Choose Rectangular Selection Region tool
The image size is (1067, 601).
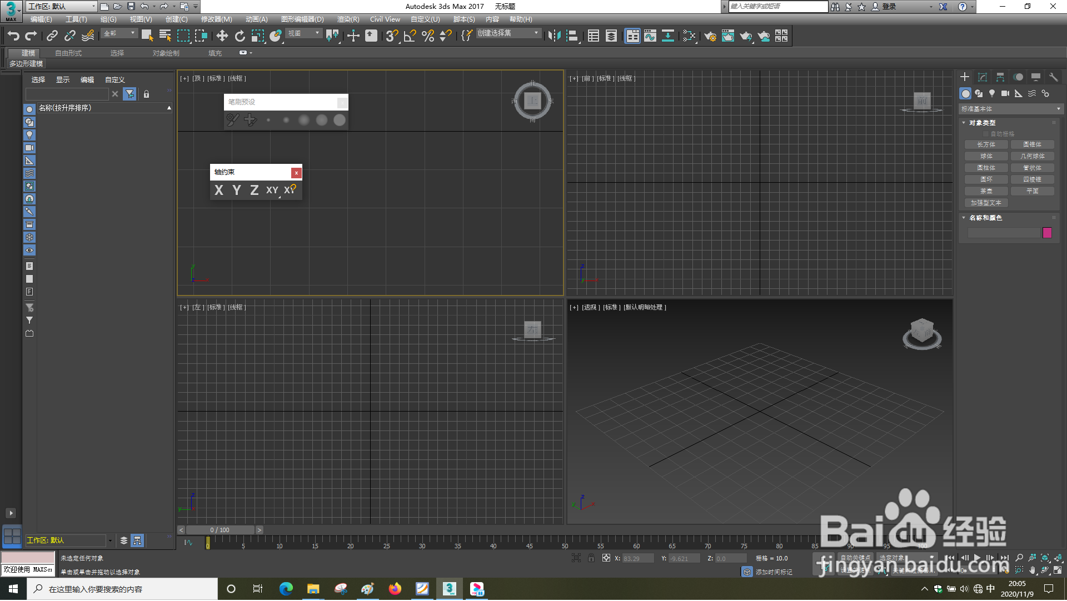(x=183, y=36)
